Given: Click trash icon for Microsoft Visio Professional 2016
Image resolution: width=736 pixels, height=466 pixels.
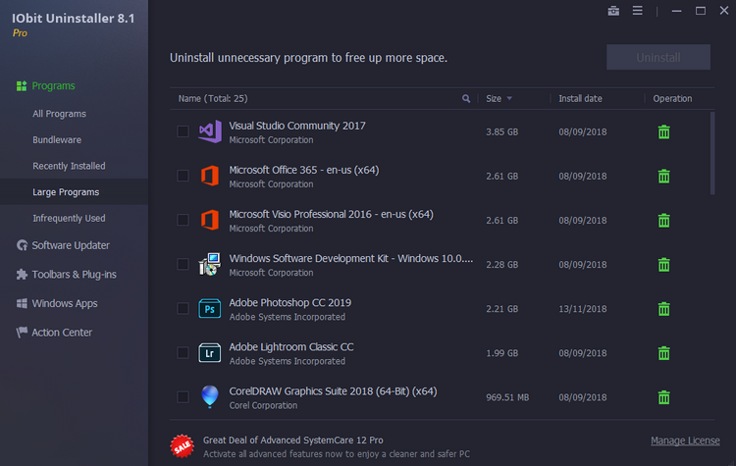Looking at the screenshot, I should pos(663,220).
